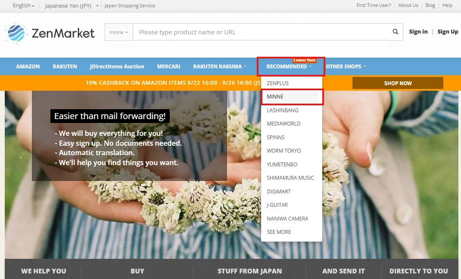Open the RAKUTEN shop tab
The image size is (461, 279).
[x=65, y=66]
